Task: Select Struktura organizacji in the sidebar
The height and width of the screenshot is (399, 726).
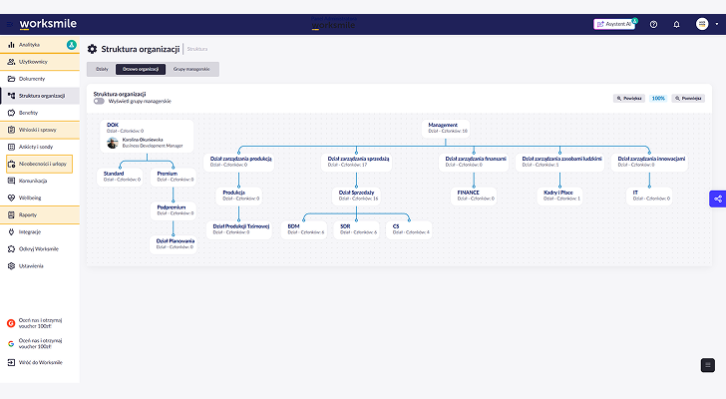Action: (39, 96)
